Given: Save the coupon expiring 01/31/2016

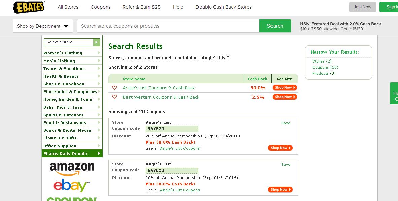Looking at the screenshot, I should click(x=286, y=164).
